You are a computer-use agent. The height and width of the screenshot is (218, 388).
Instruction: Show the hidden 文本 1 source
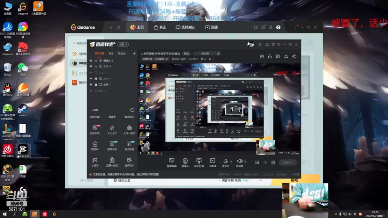pos(91,72)
